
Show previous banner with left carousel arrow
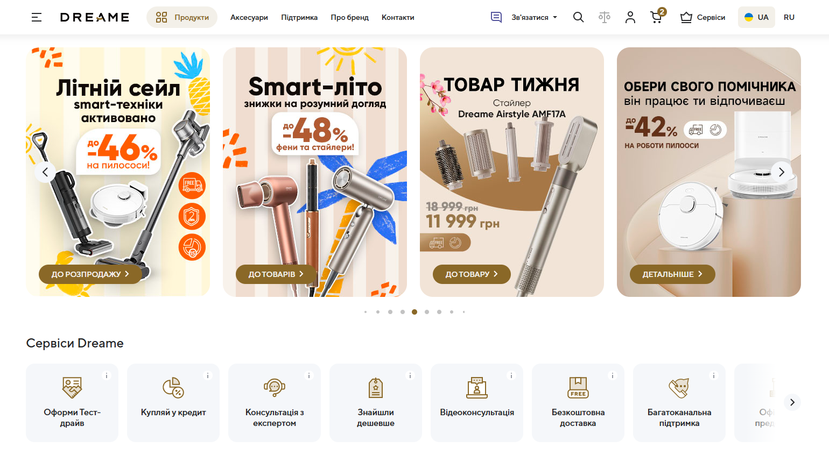click(x=45, y=172)
